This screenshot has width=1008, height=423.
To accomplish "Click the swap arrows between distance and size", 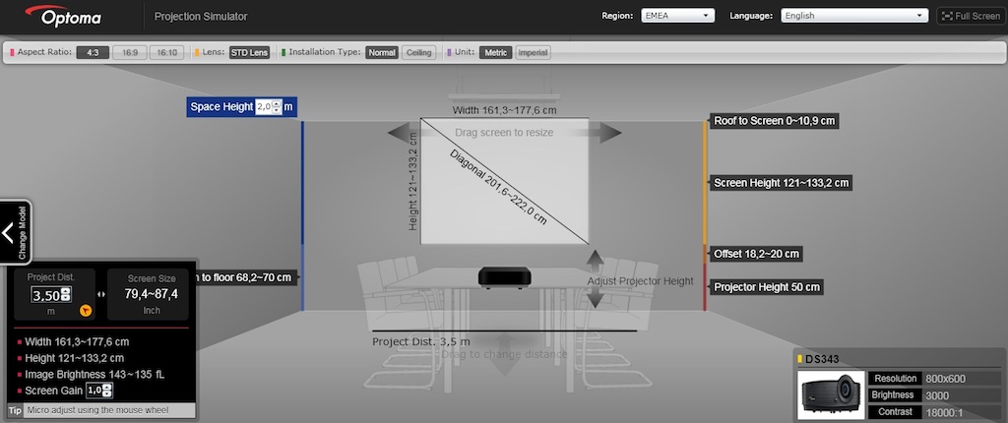I will click(102, 294).
